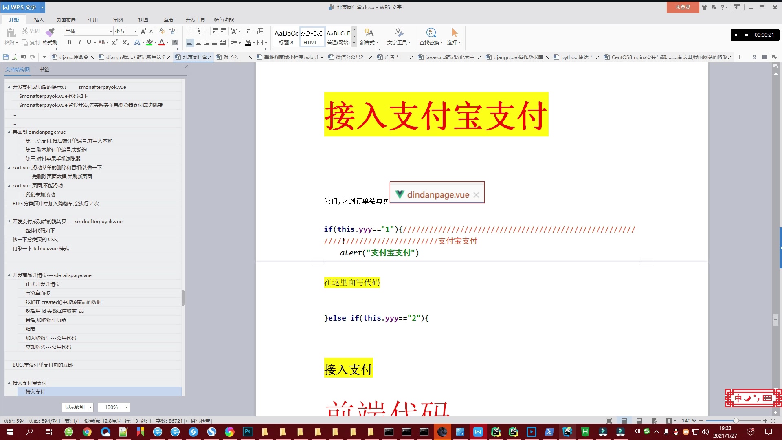Click the HTML style thumbnail in styles gallery
782x440 pixels.
click(312, 37)
